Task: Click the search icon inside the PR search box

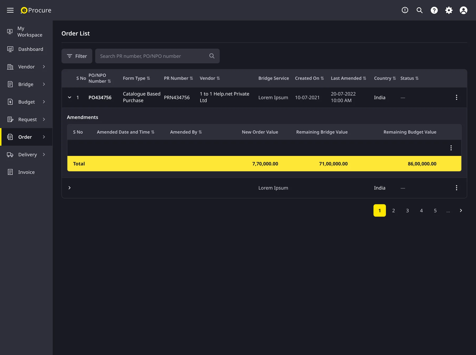Action: click(x=212, y=56)
